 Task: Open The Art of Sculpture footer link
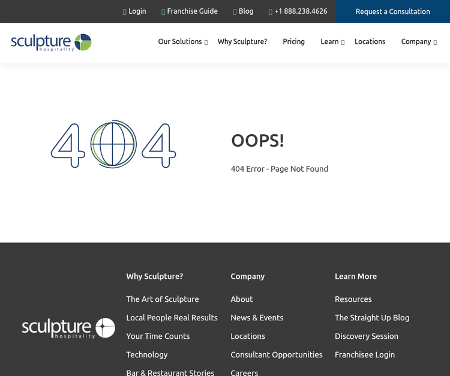[163, 299]
